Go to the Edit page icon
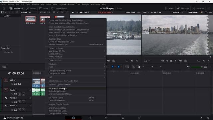This screenshot has height=120, width=213. coord(73,118)
